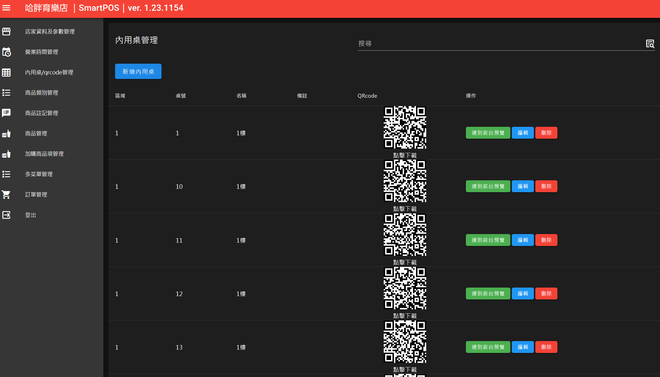660x377 pixels.
Task: Focus the 搜尋 search field
Action: click(500, 44)
